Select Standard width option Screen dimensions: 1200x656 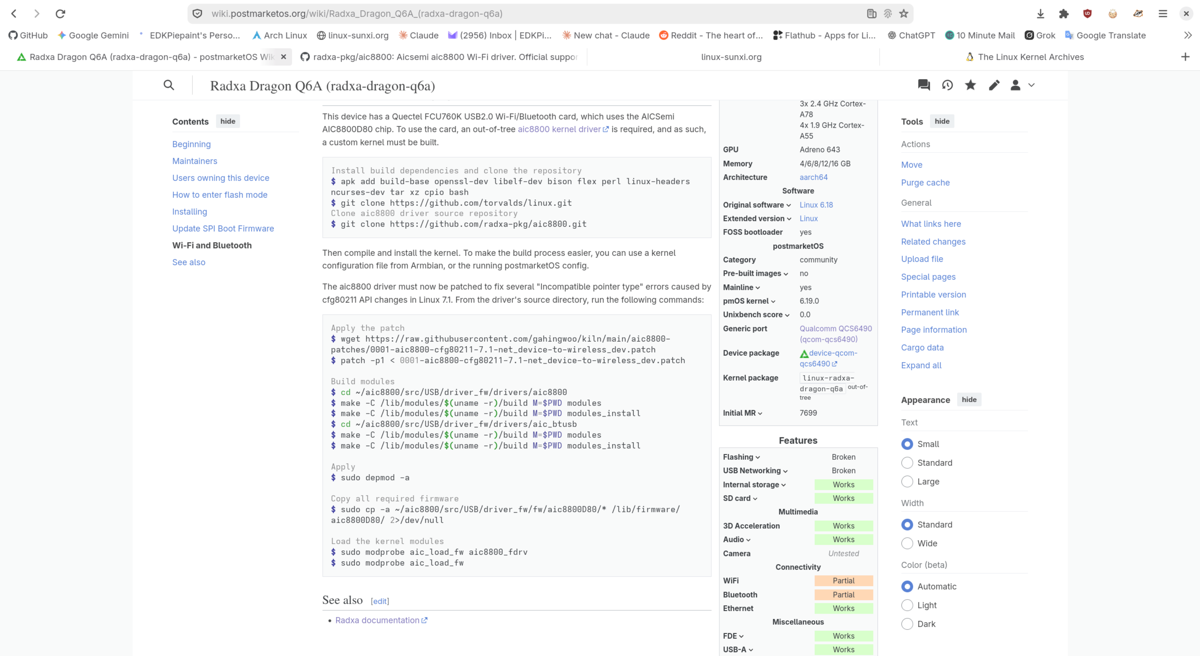pyautogui.click(x=907, y=525)
